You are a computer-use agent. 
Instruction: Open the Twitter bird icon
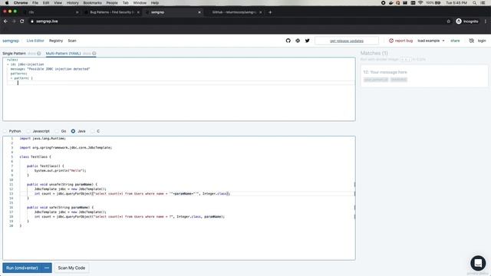tap(307, 41)
